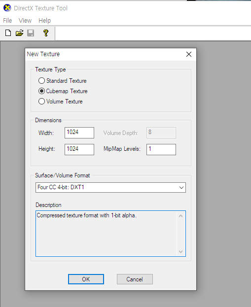
Task: Open the View menu
Action: [25, 20]
